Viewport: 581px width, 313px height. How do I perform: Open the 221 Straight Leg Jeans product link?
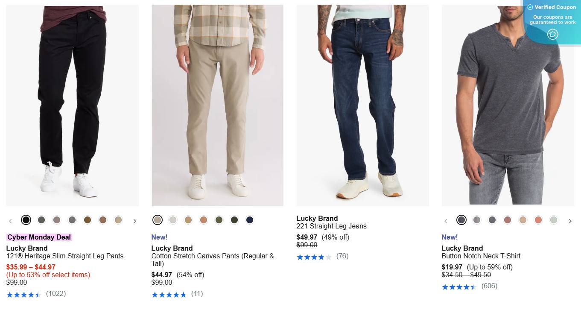(x=331, y=226)
